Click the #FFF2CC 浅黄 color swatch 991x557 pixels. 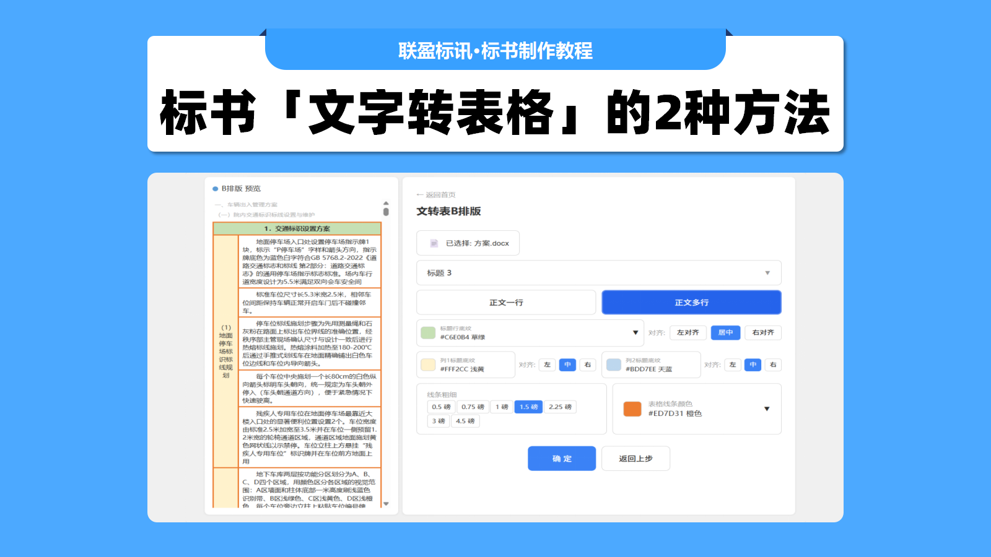pyautogui.click(x=428, y=365)
